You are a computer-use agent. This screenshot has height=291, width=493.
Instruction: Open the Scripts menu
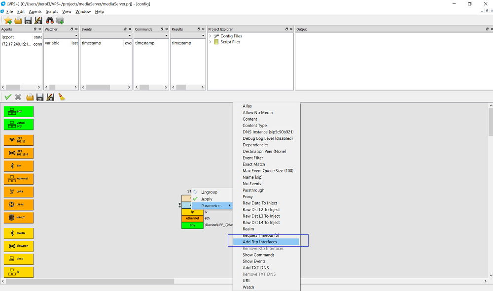[51, 11]
